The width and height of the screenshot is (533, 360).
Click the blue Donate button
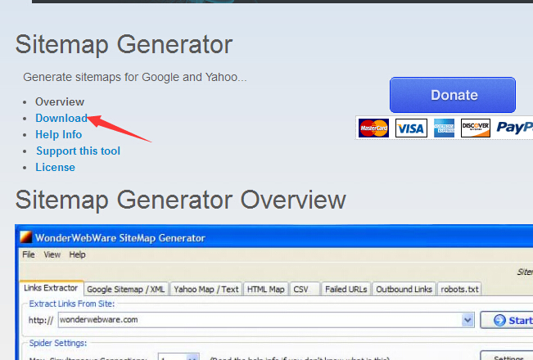(x=453, y=95)
